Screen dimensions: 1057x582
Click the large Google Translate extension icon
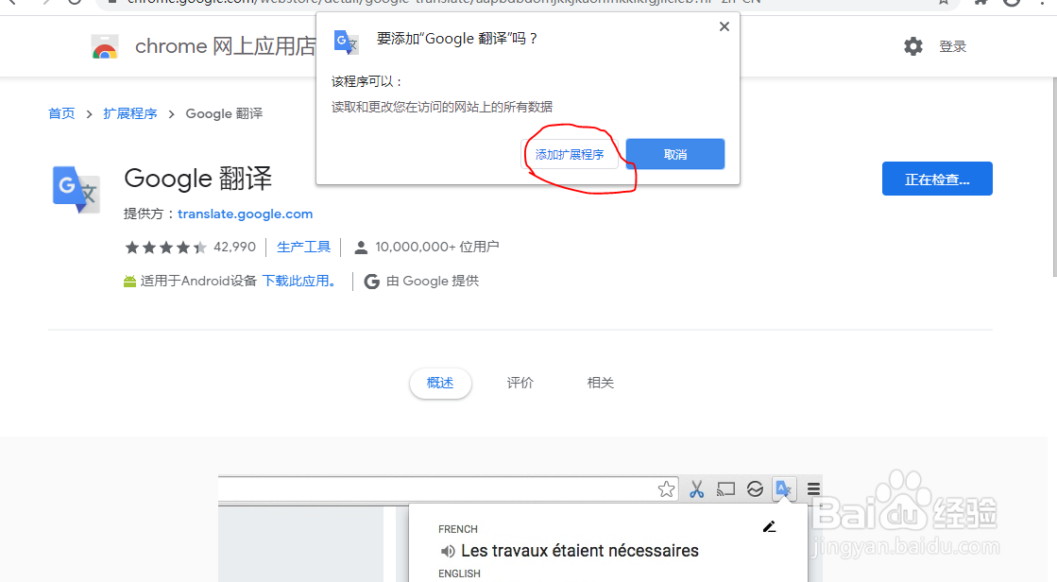coord(77,190)
